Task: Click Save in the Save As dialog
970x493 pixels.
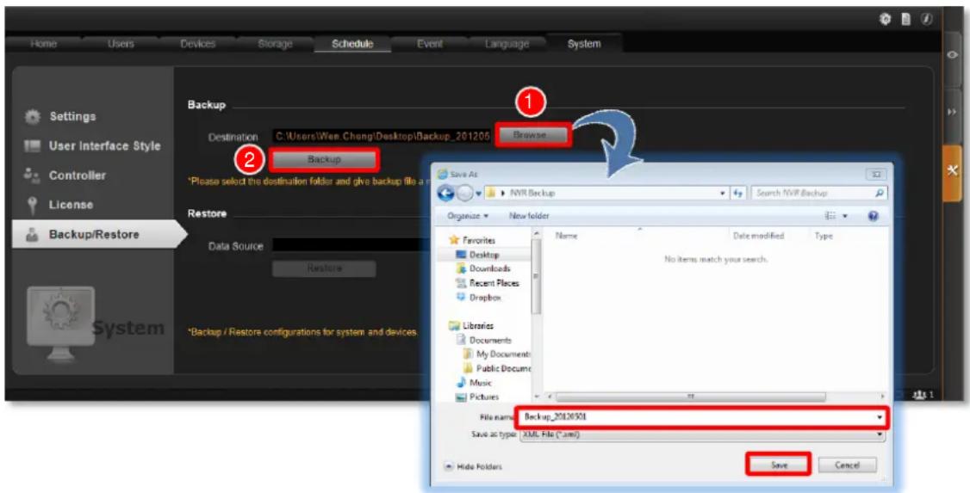Action: (x=779, y=465)
